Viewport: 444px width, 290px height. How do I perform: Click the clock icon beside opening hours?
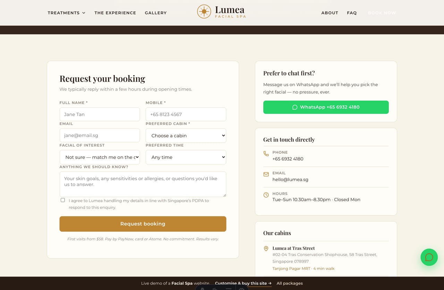coord(266,195)
